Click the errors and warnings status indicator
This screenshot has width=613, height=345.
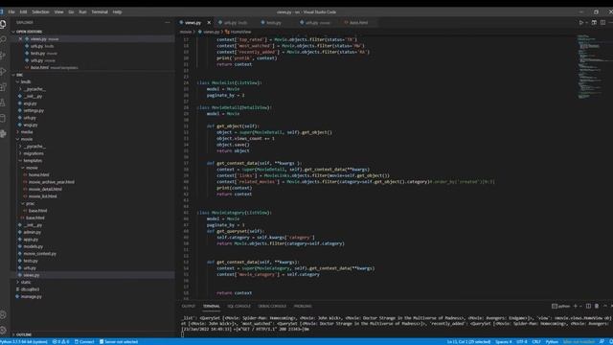[60, 342]
